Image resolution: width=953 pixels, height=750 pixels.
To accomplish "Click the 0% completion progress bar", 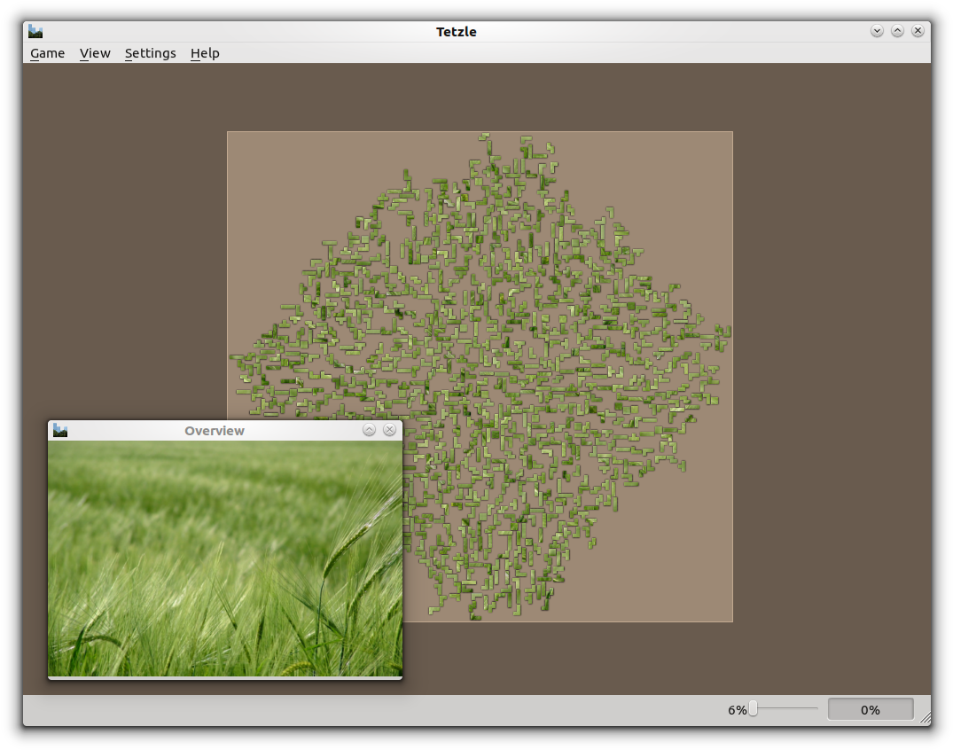I will pyautogui.click(x=870, y=709).
